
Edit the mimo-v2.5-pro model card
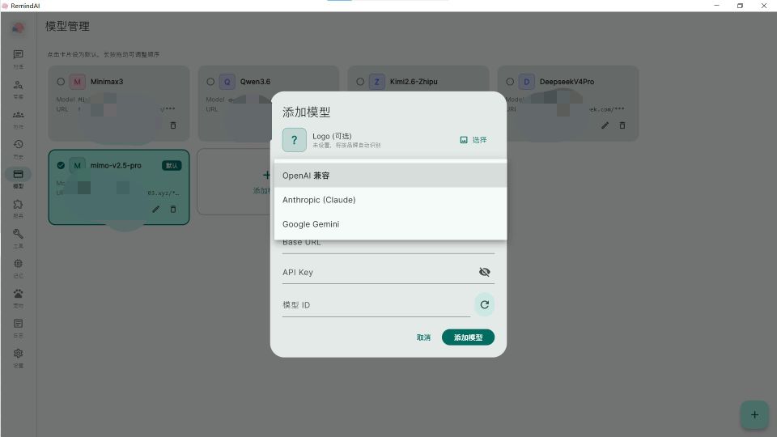click(155, 209)
